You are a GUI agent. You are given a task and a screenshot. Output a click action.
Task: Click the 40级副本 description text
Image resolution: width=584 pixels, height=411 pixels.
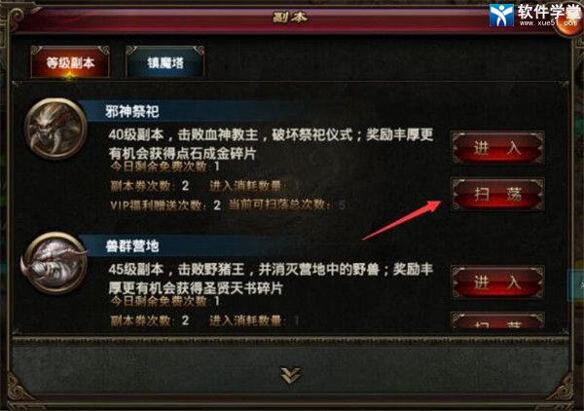[x=271, y=144]
